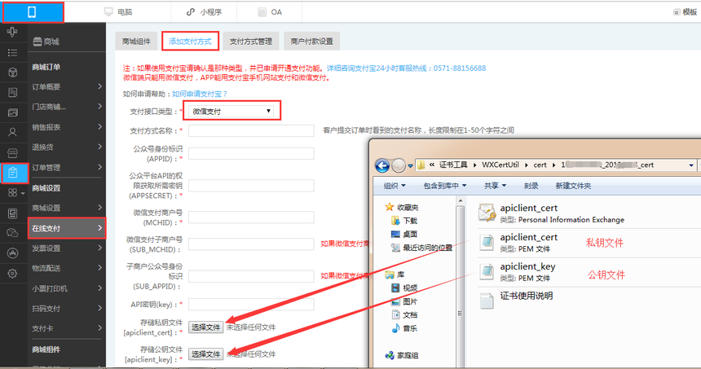
Task: Select the apiclient_key PEM file
Action: pyautogui.click(x=517, y=271)
